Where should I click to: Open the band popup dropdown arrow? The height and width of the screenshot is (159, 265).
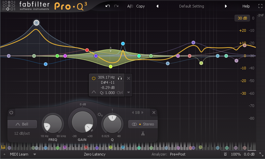[x=129, y=92]
